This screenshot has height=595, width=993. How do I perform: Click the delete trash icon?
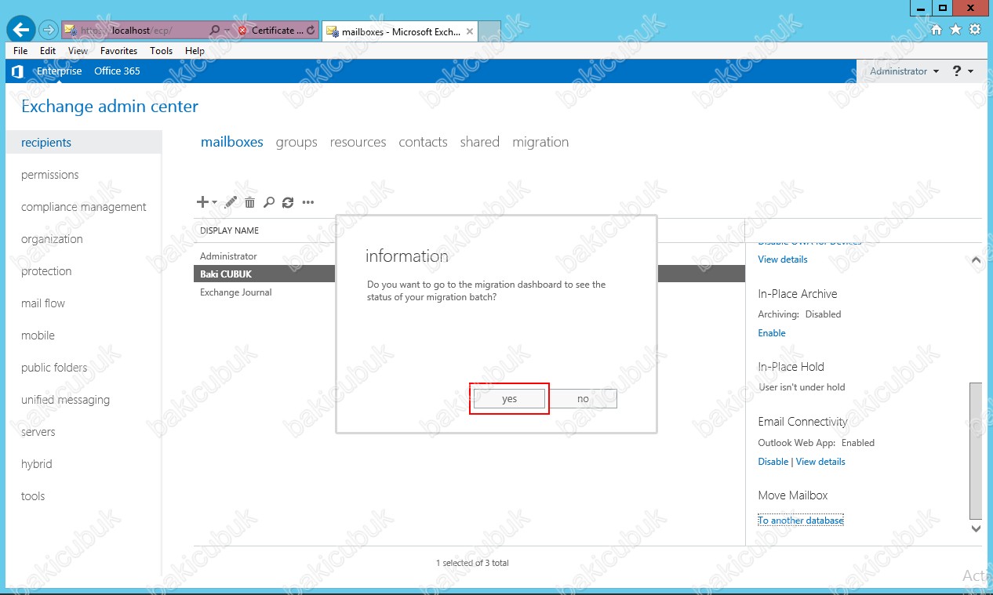250,202
